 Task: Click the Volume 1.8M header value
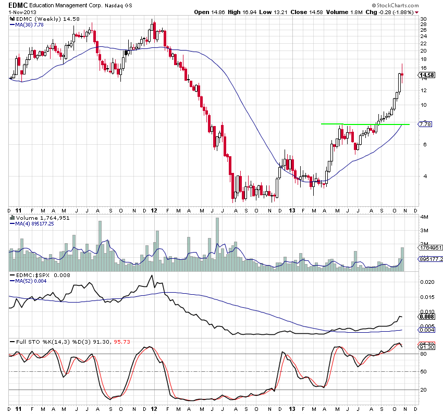coord(344,12)
